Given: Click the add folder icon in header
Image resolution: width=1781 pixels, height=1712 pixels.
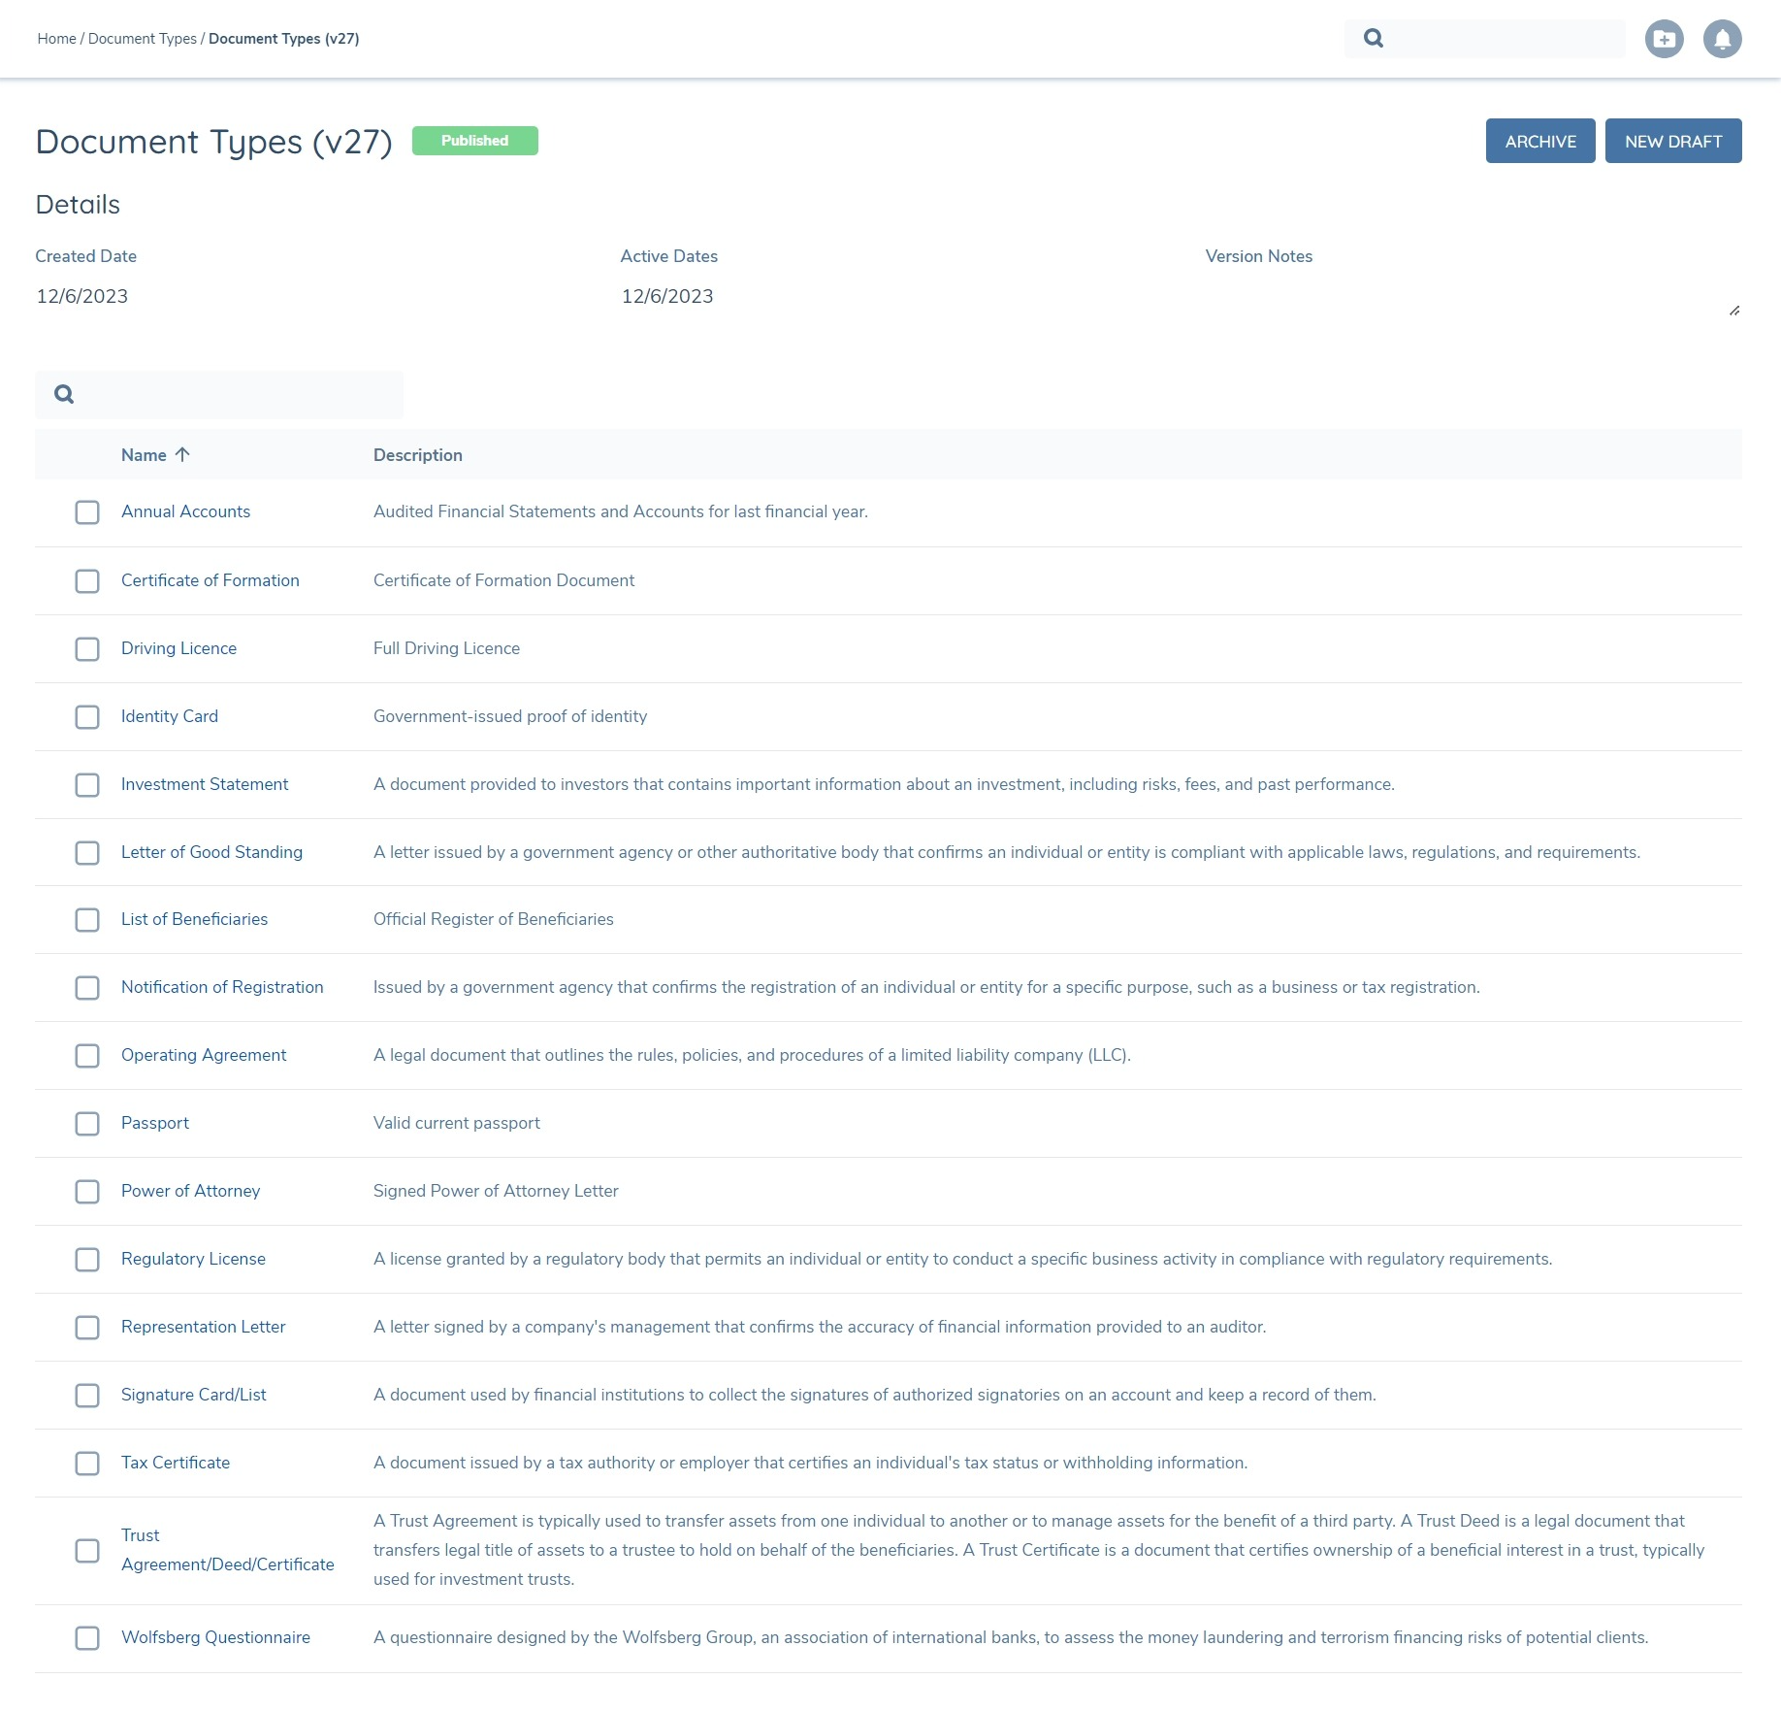Looking at the screenshot, I should pos(1664,39).
